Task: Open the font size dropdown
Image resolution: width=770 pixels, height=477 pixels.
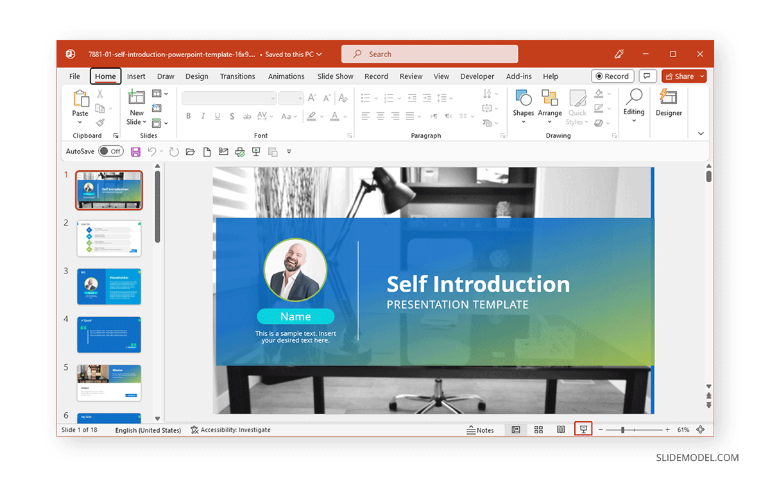Action: click(x=301, y=98)
